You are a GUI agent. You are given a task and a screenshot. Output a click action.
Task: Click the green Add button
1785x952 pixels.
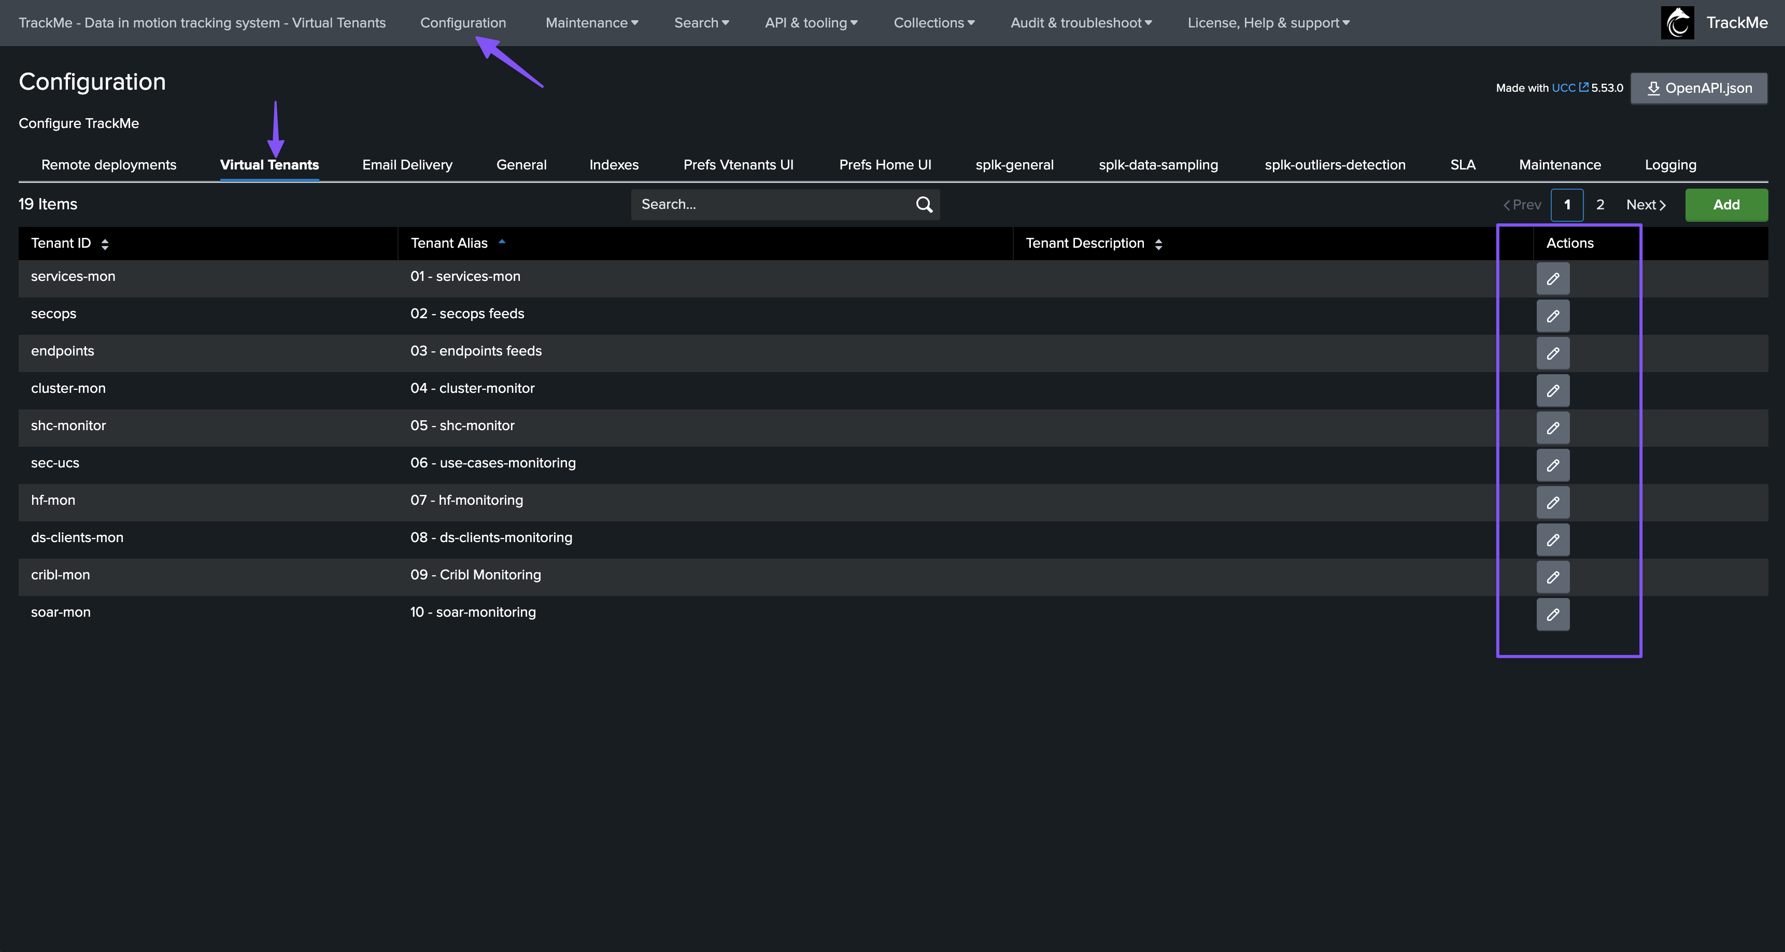(x=1725, y=205)
